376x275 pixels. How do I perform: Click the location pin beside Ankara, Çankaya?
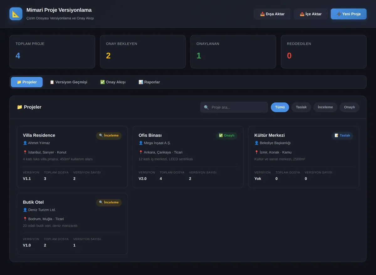click(141, 152)
